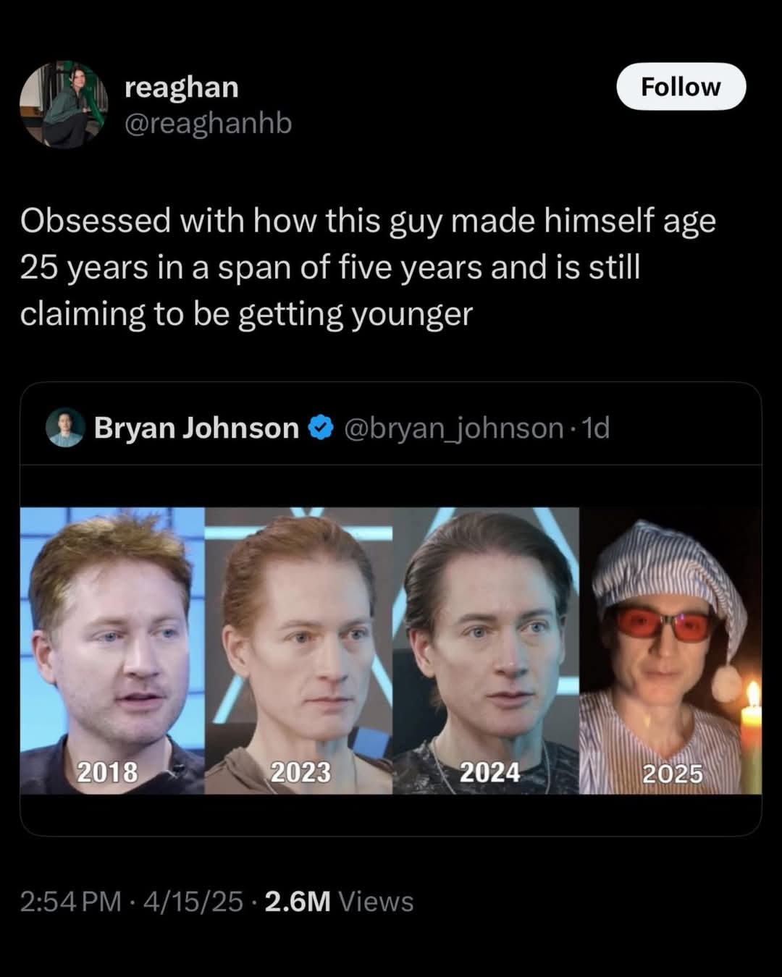Open the @bryan_johnson handle

coord(453,428)
